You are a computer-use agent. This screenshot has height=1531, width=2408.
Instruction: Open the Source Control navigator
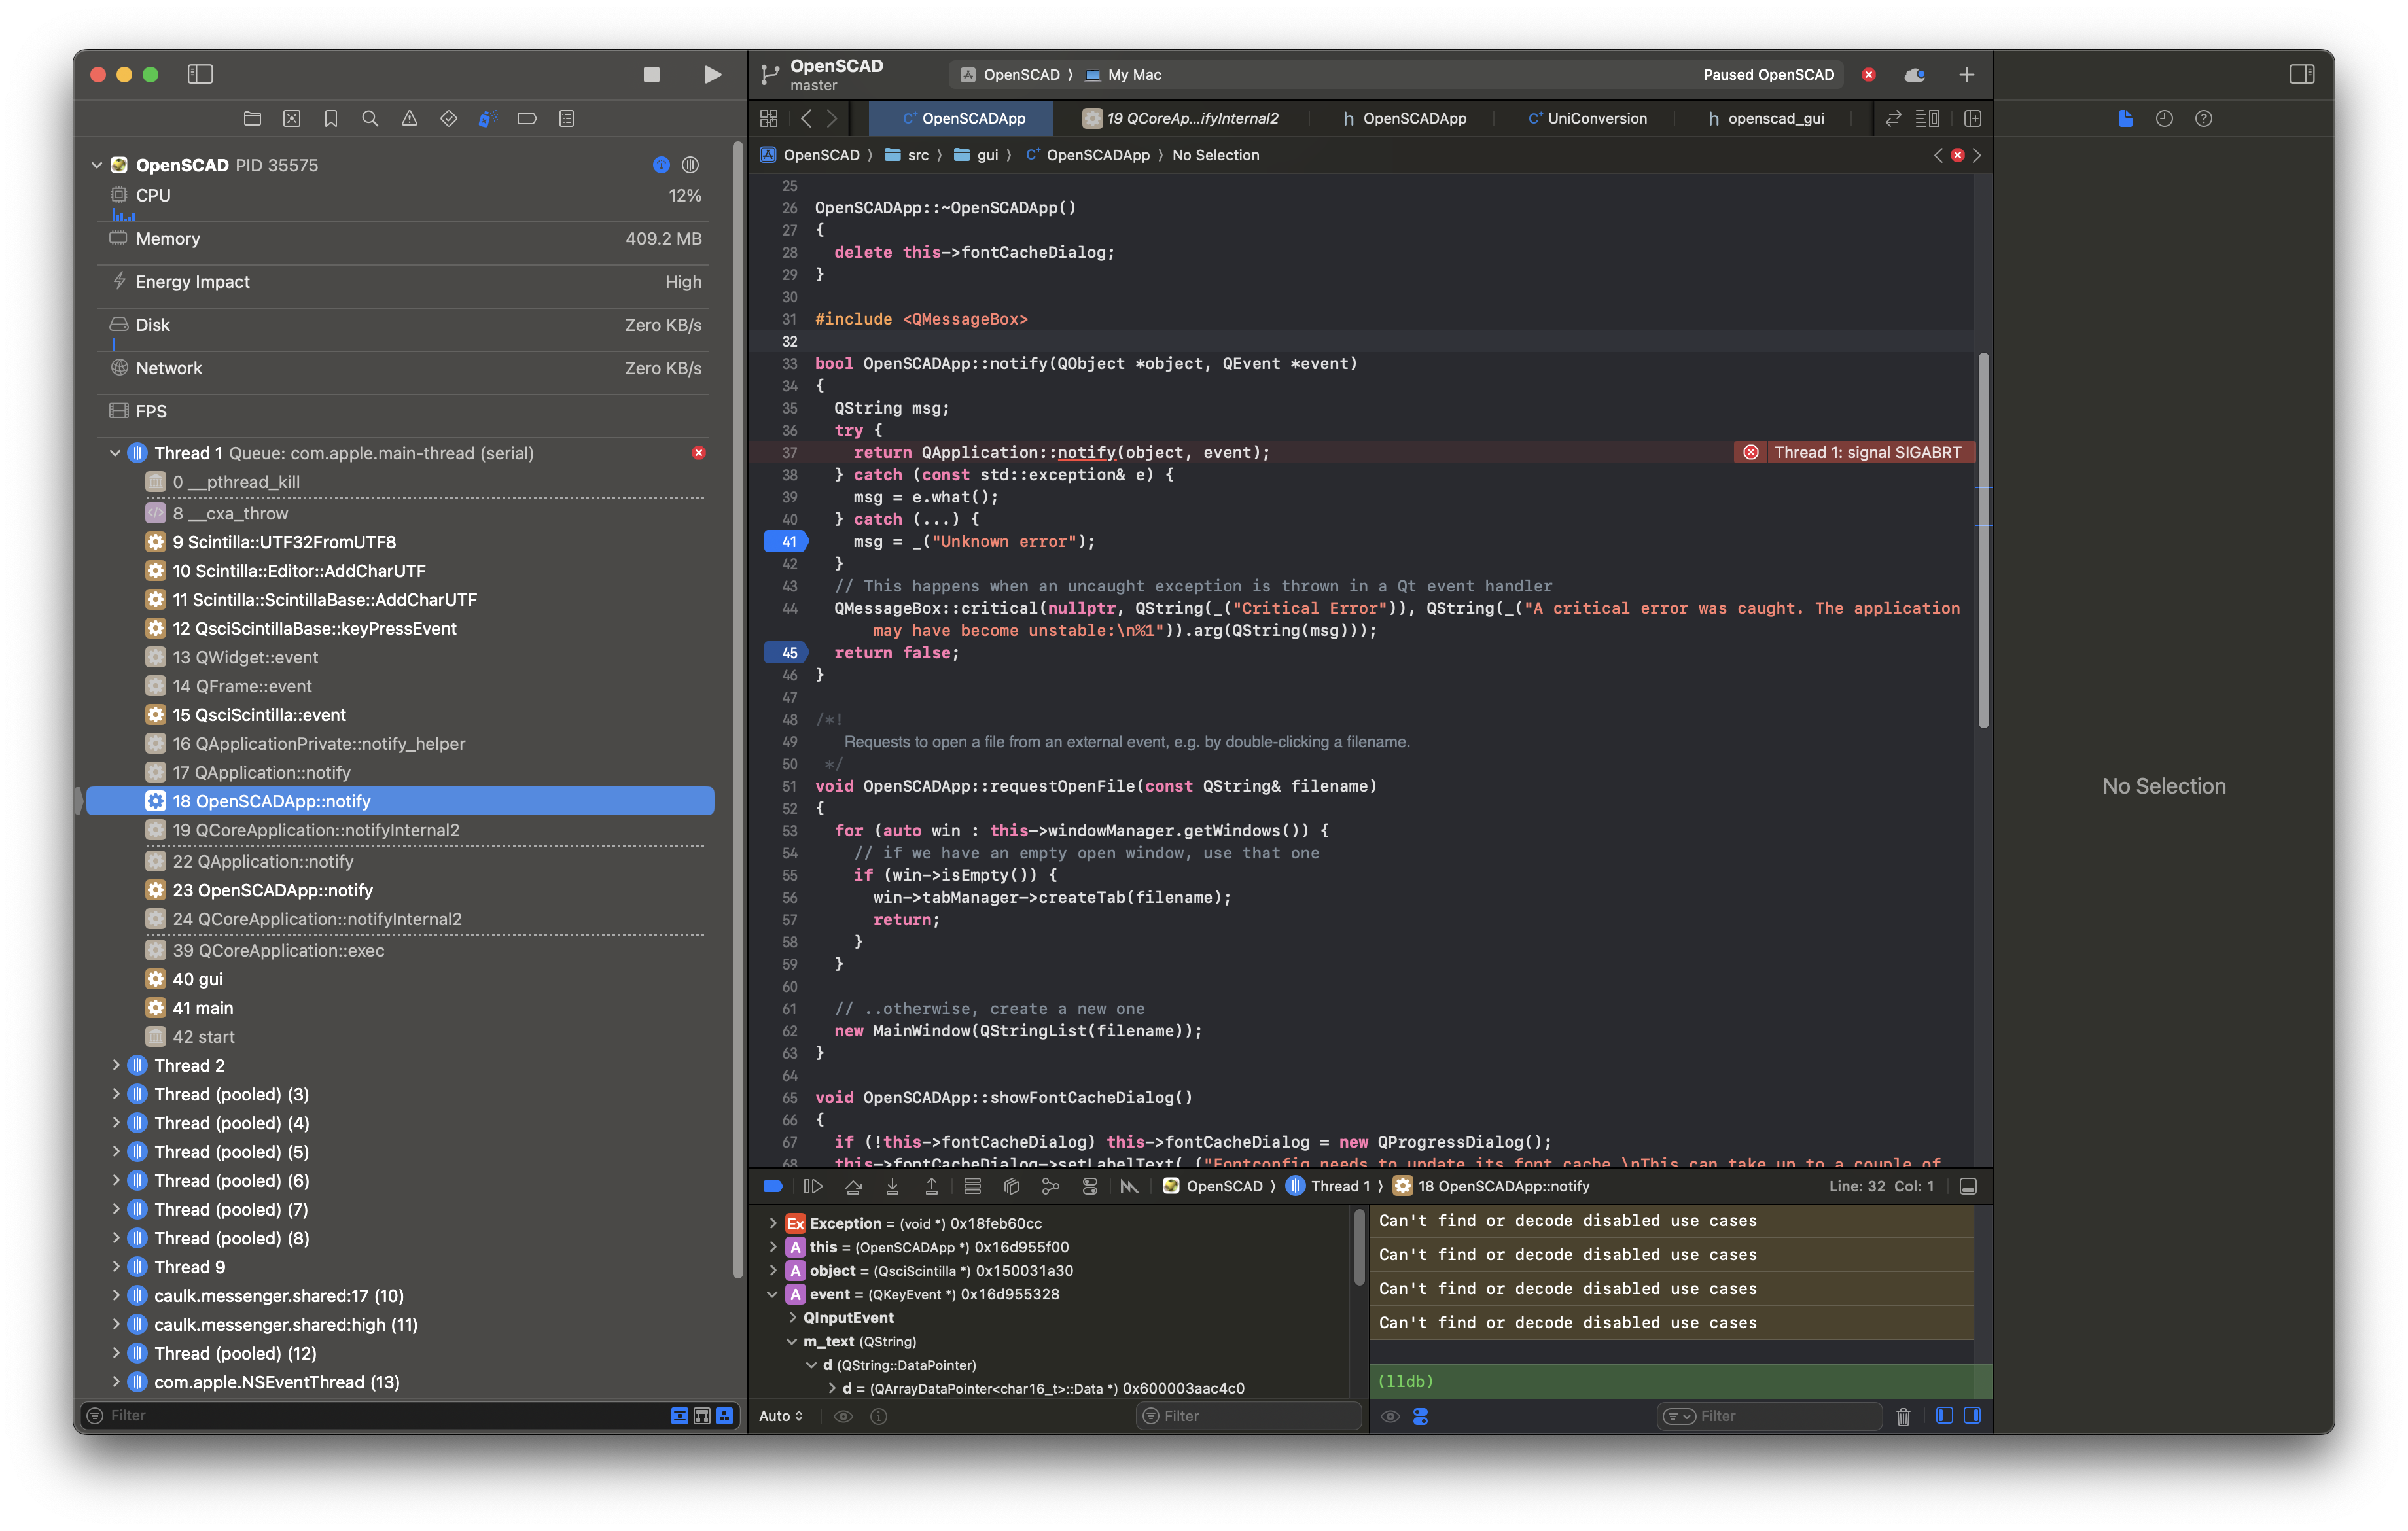[291, 119]
